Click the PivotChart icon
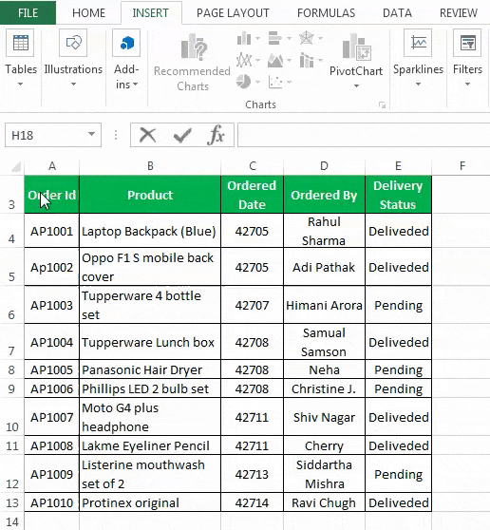Image resolution: width=490 pixels, height=530 pixels. click(x=356, y=47)
